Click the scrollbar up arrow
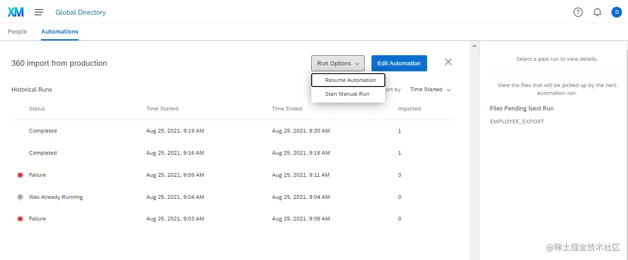 coord(474,46)
